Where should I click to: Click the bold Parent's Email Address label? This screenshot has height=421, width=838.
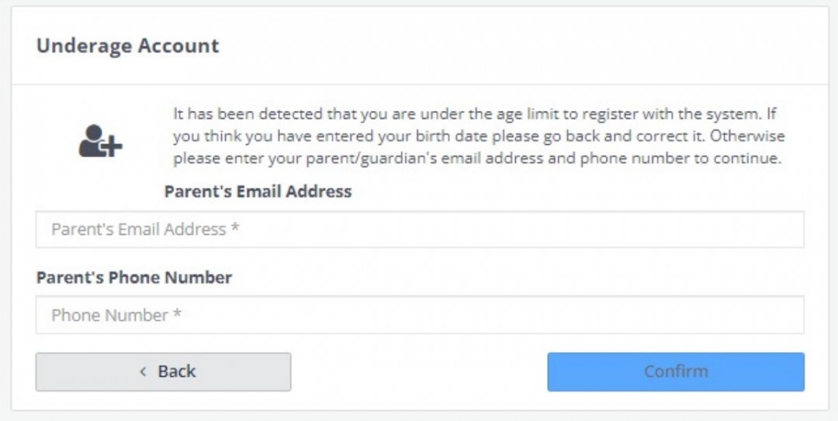[258, 192]
